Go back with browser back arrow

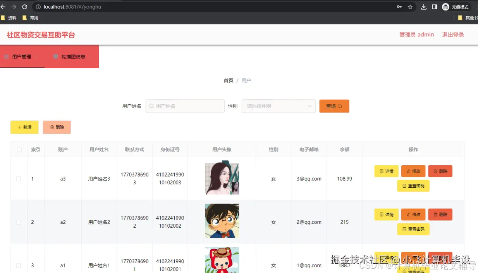tap(3, 7)
